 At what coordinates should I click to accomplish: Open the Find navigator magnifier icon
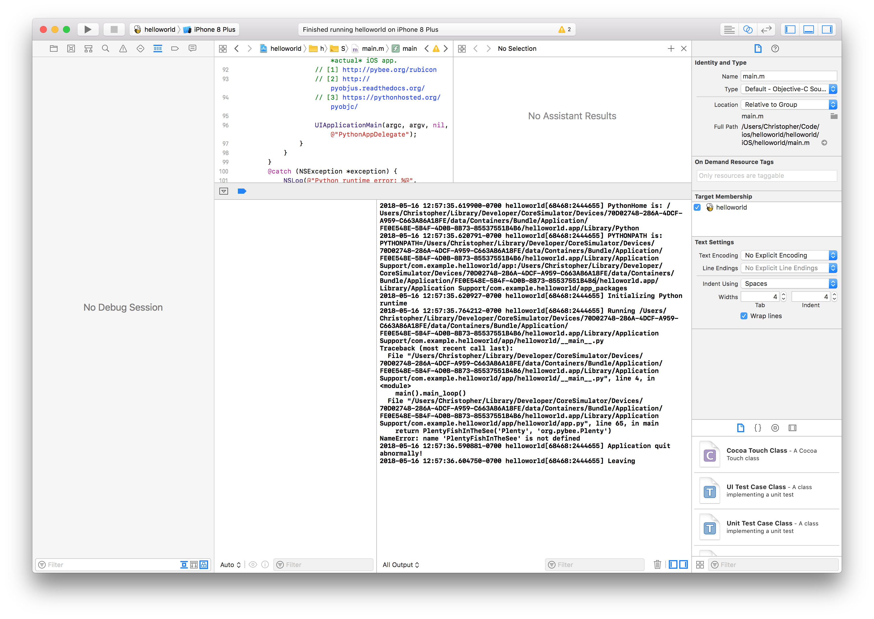coord(106,49)
